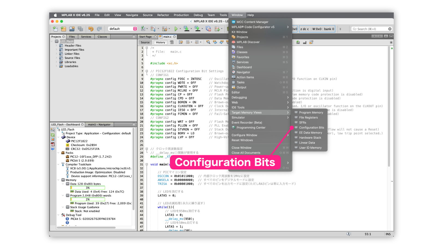Click the Program memory 2% usage bar

(x=88, y=199)
